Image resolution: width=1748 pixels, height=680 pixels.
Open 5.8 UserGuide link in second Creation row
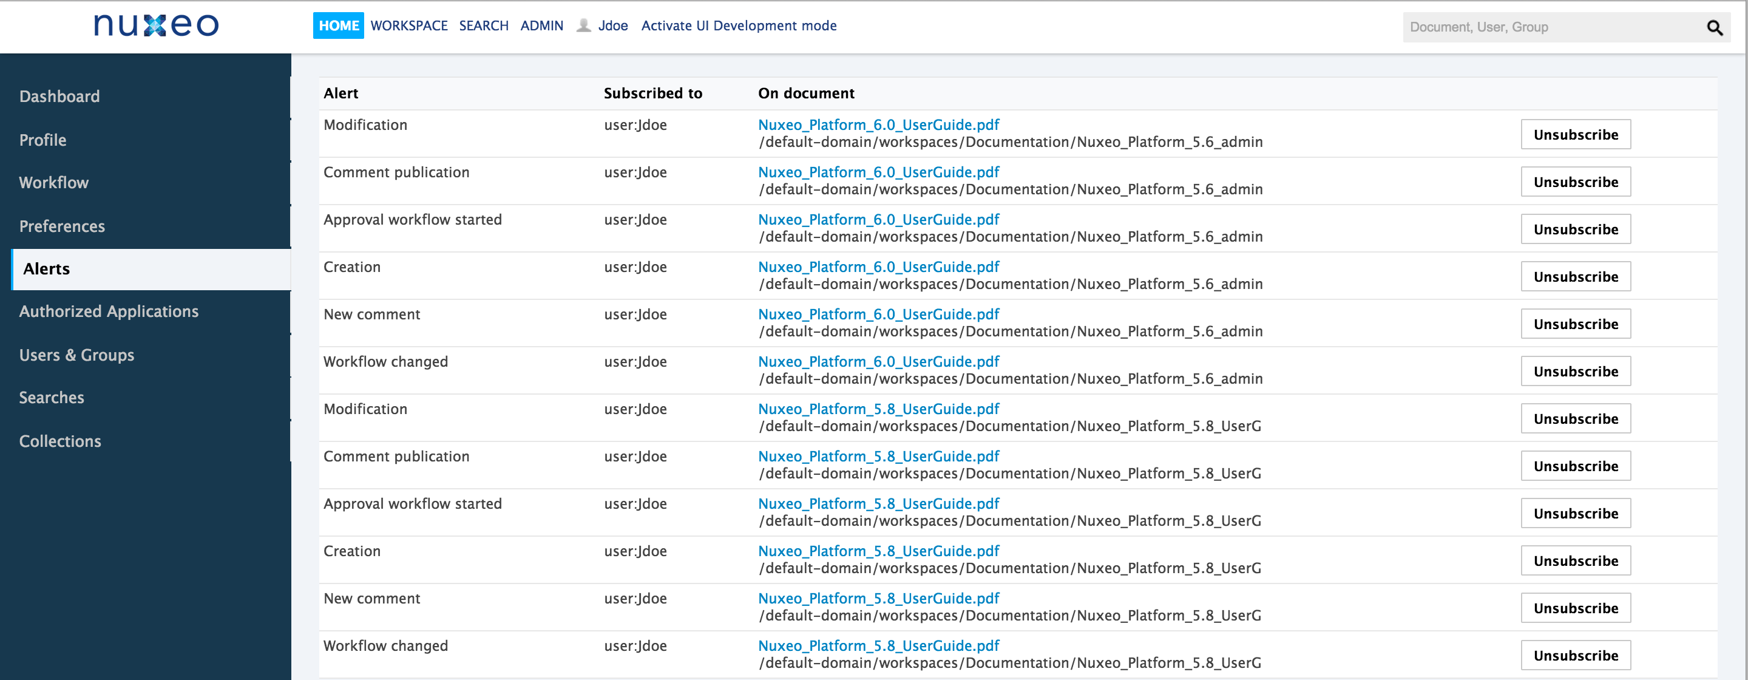[x=879, y=551]
